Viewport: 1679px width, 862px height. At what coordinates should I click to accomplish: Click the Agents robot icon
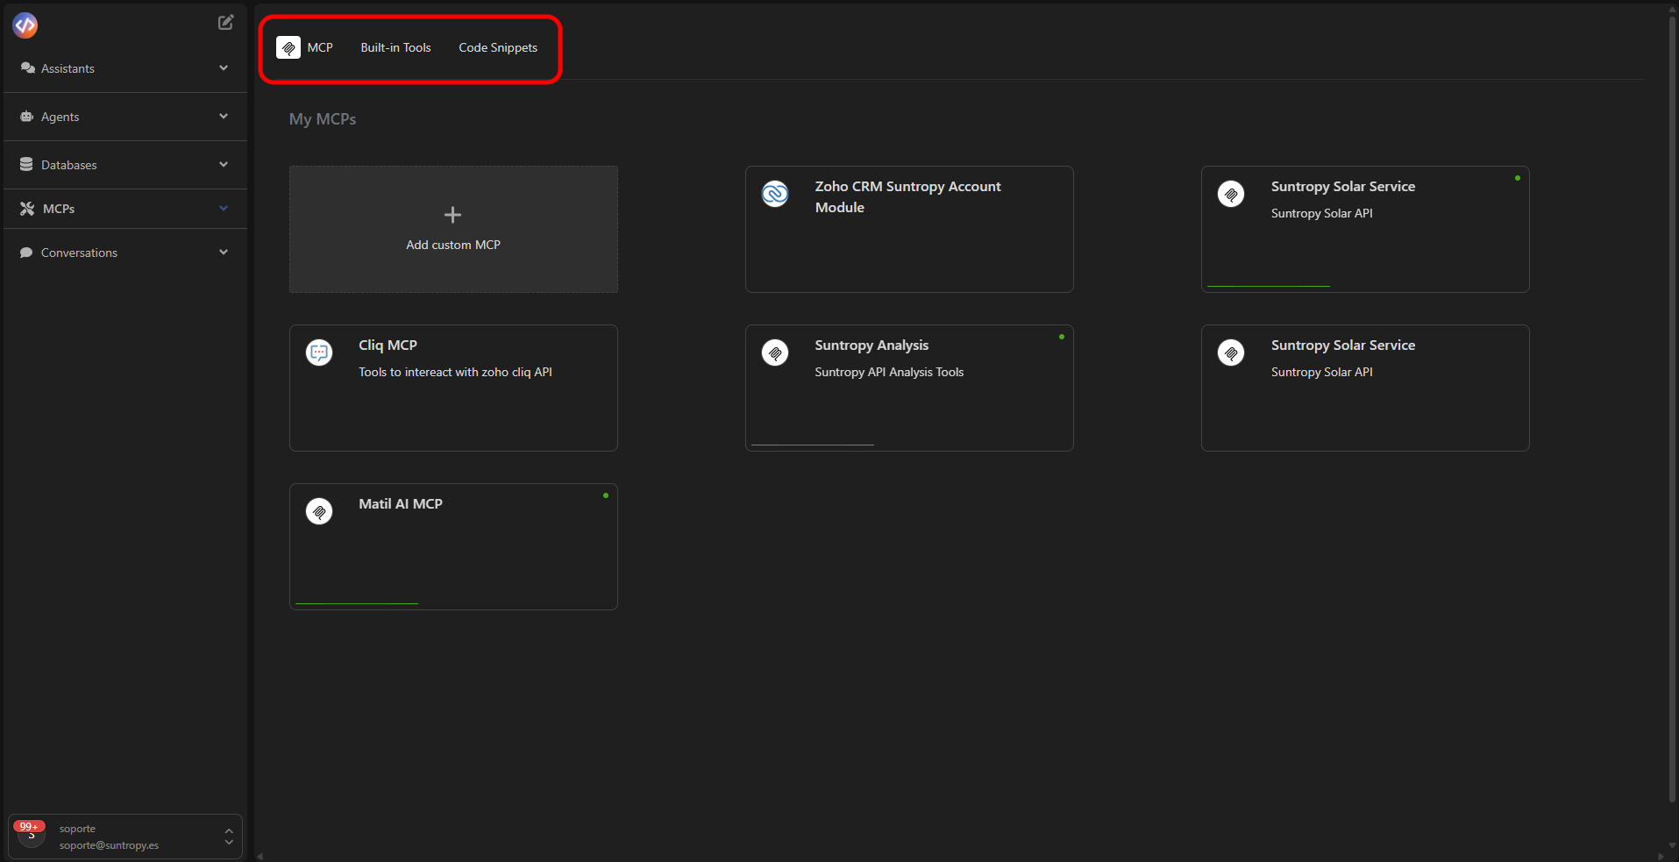[27, 116]
